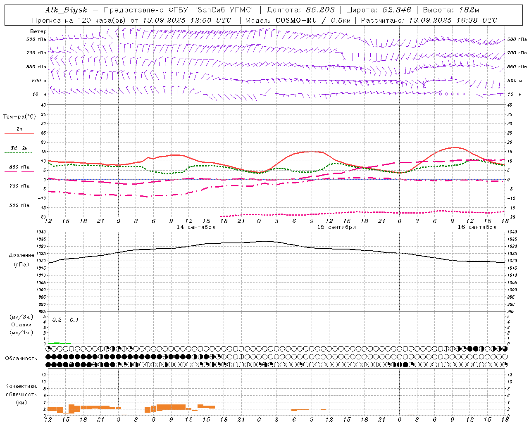Screen dimensions: 529x423
Task: Click the Давление panel label
Action: pyautogui.click(x=21, y=255)
